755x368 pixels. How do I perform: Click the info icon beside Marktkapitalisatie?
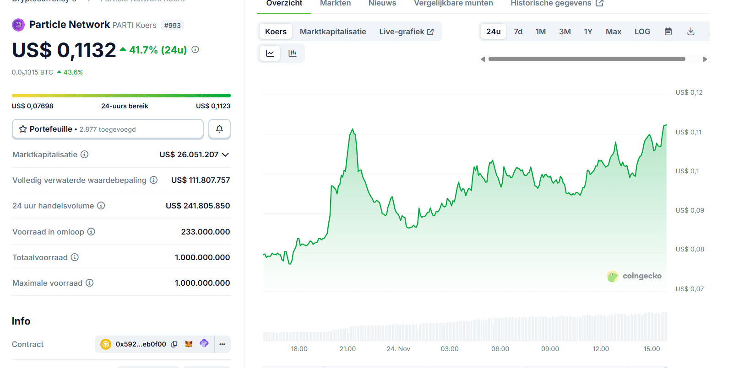click(x=85, y=155)
